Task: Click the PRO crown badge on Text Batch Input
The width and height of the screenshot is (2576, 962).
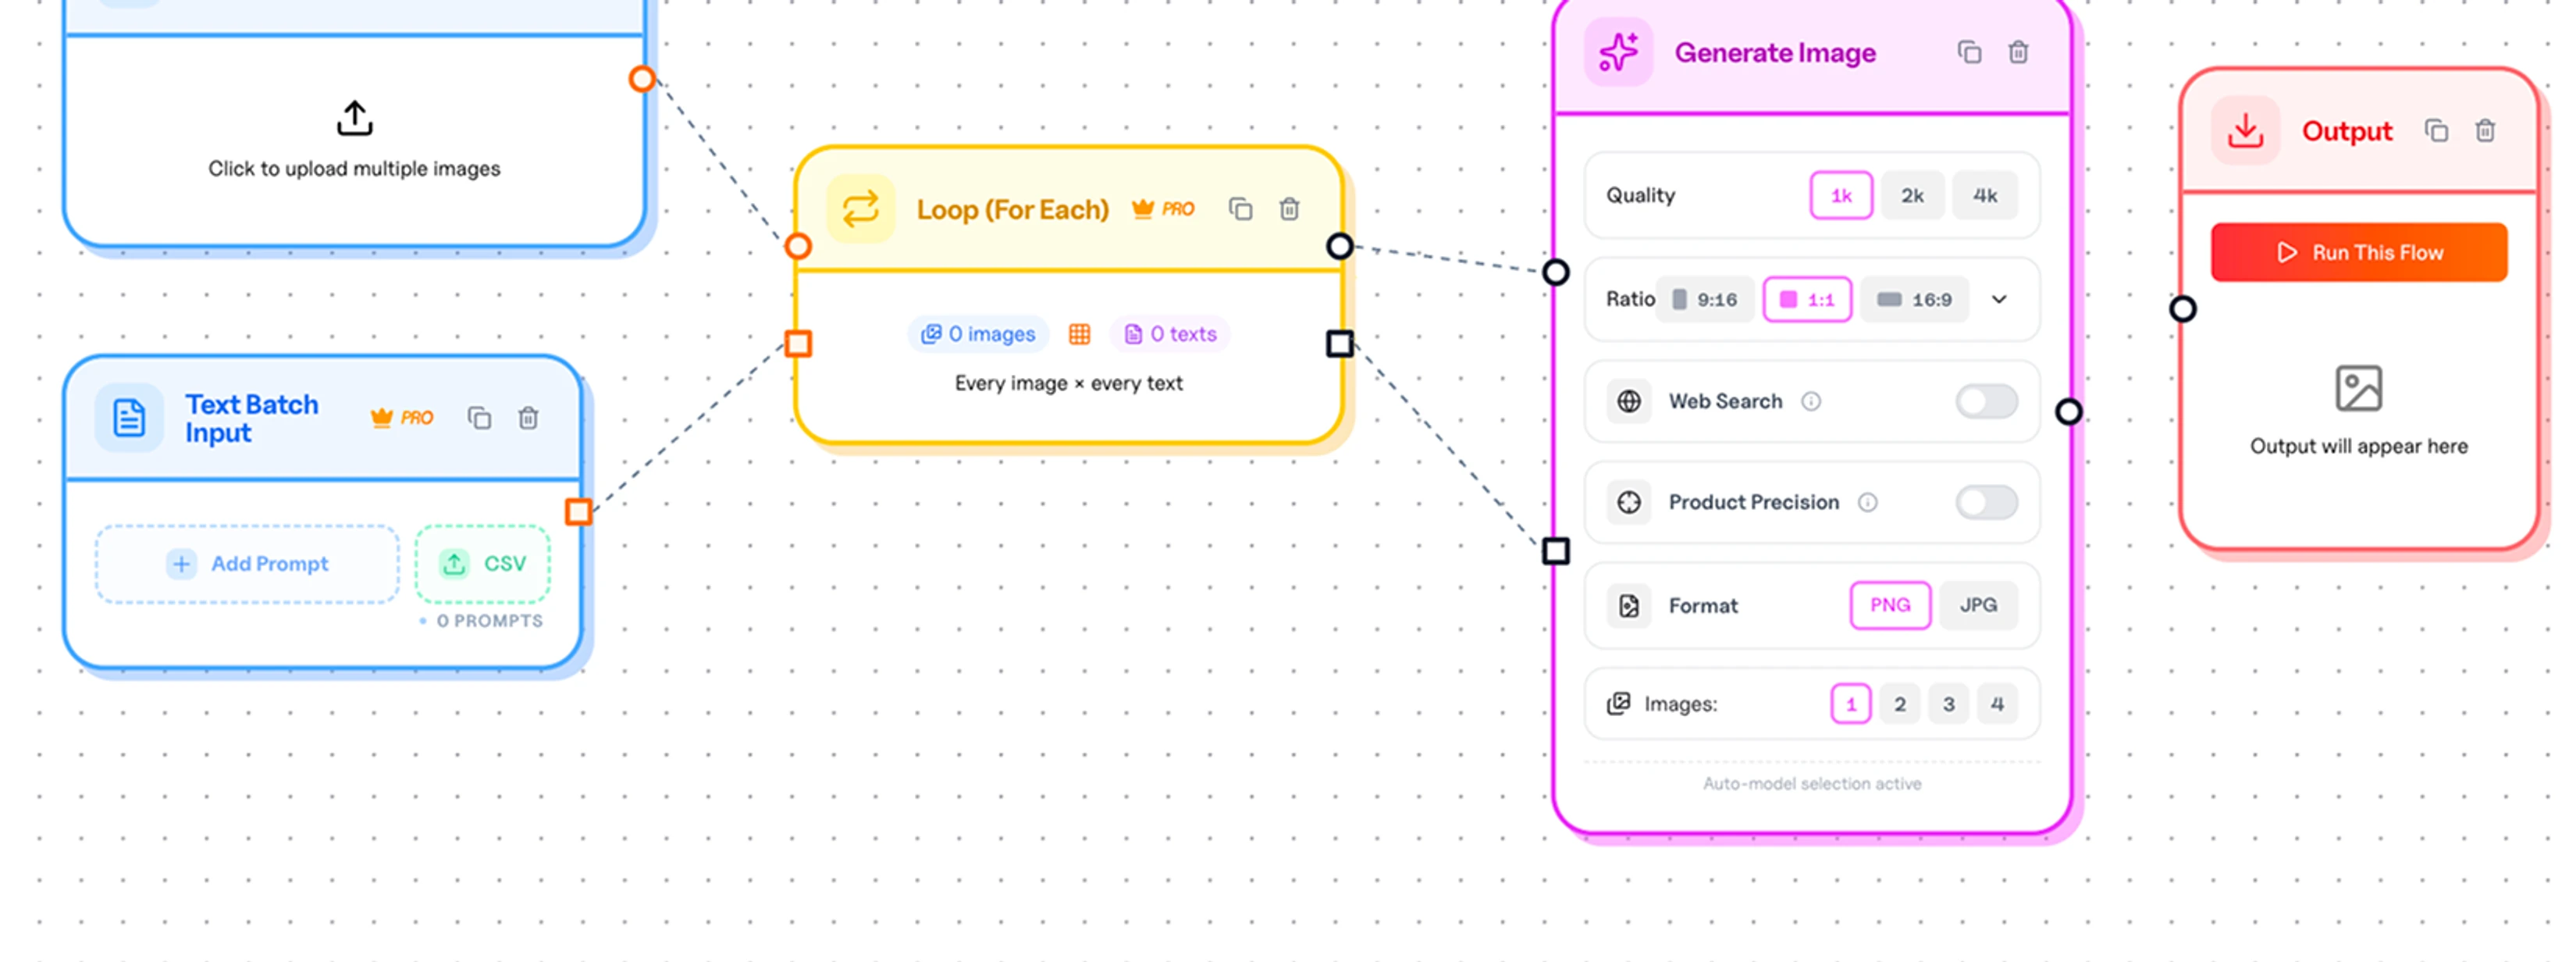Action: tap(402, 418)
